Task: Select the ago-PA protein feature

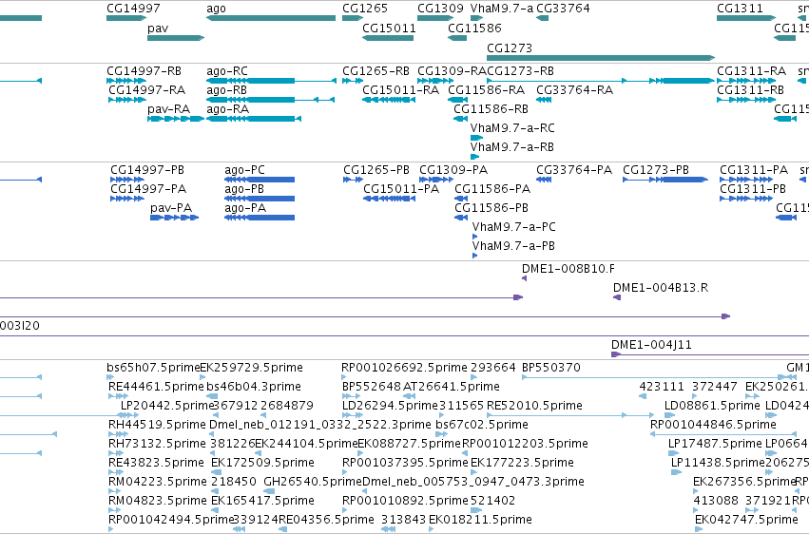Action: point(260,218)
